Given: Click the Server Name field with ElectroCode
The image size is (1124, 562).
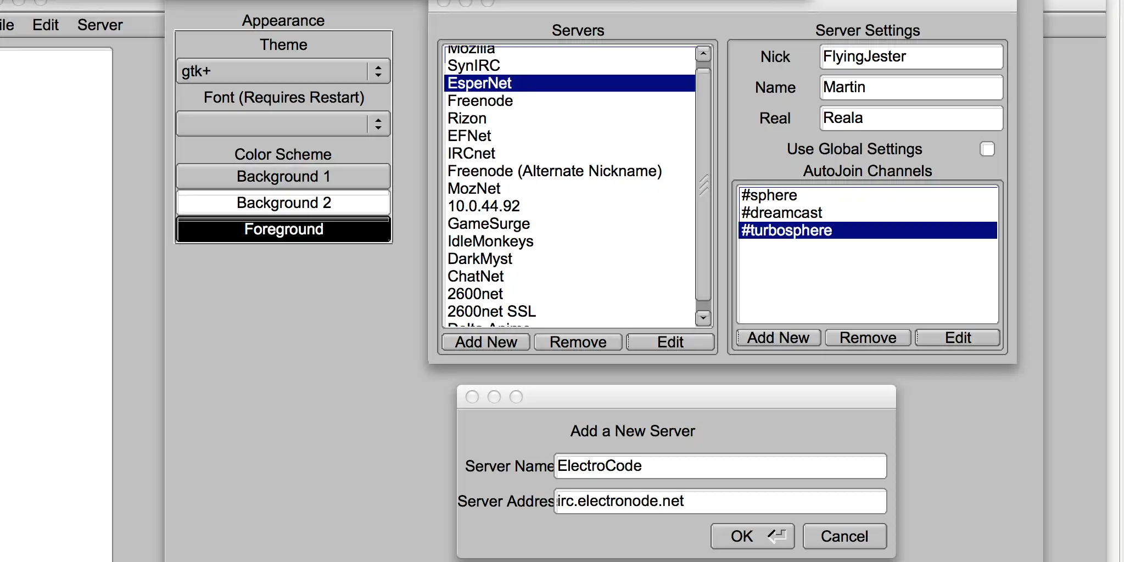Looking at the screenshot, I should [x=720, y=466].
